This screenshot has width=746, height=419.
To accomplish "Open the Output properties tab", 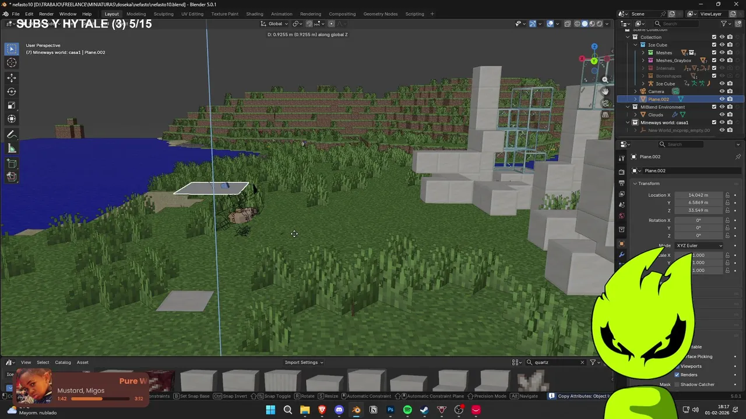I will [622, 183].
